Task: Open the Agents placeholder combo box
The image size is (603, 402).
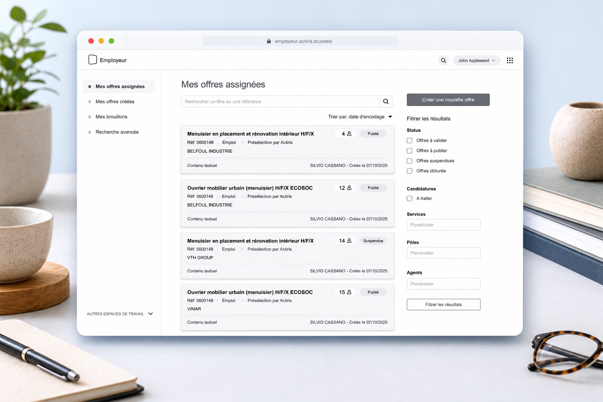Action: coord(444,284)
